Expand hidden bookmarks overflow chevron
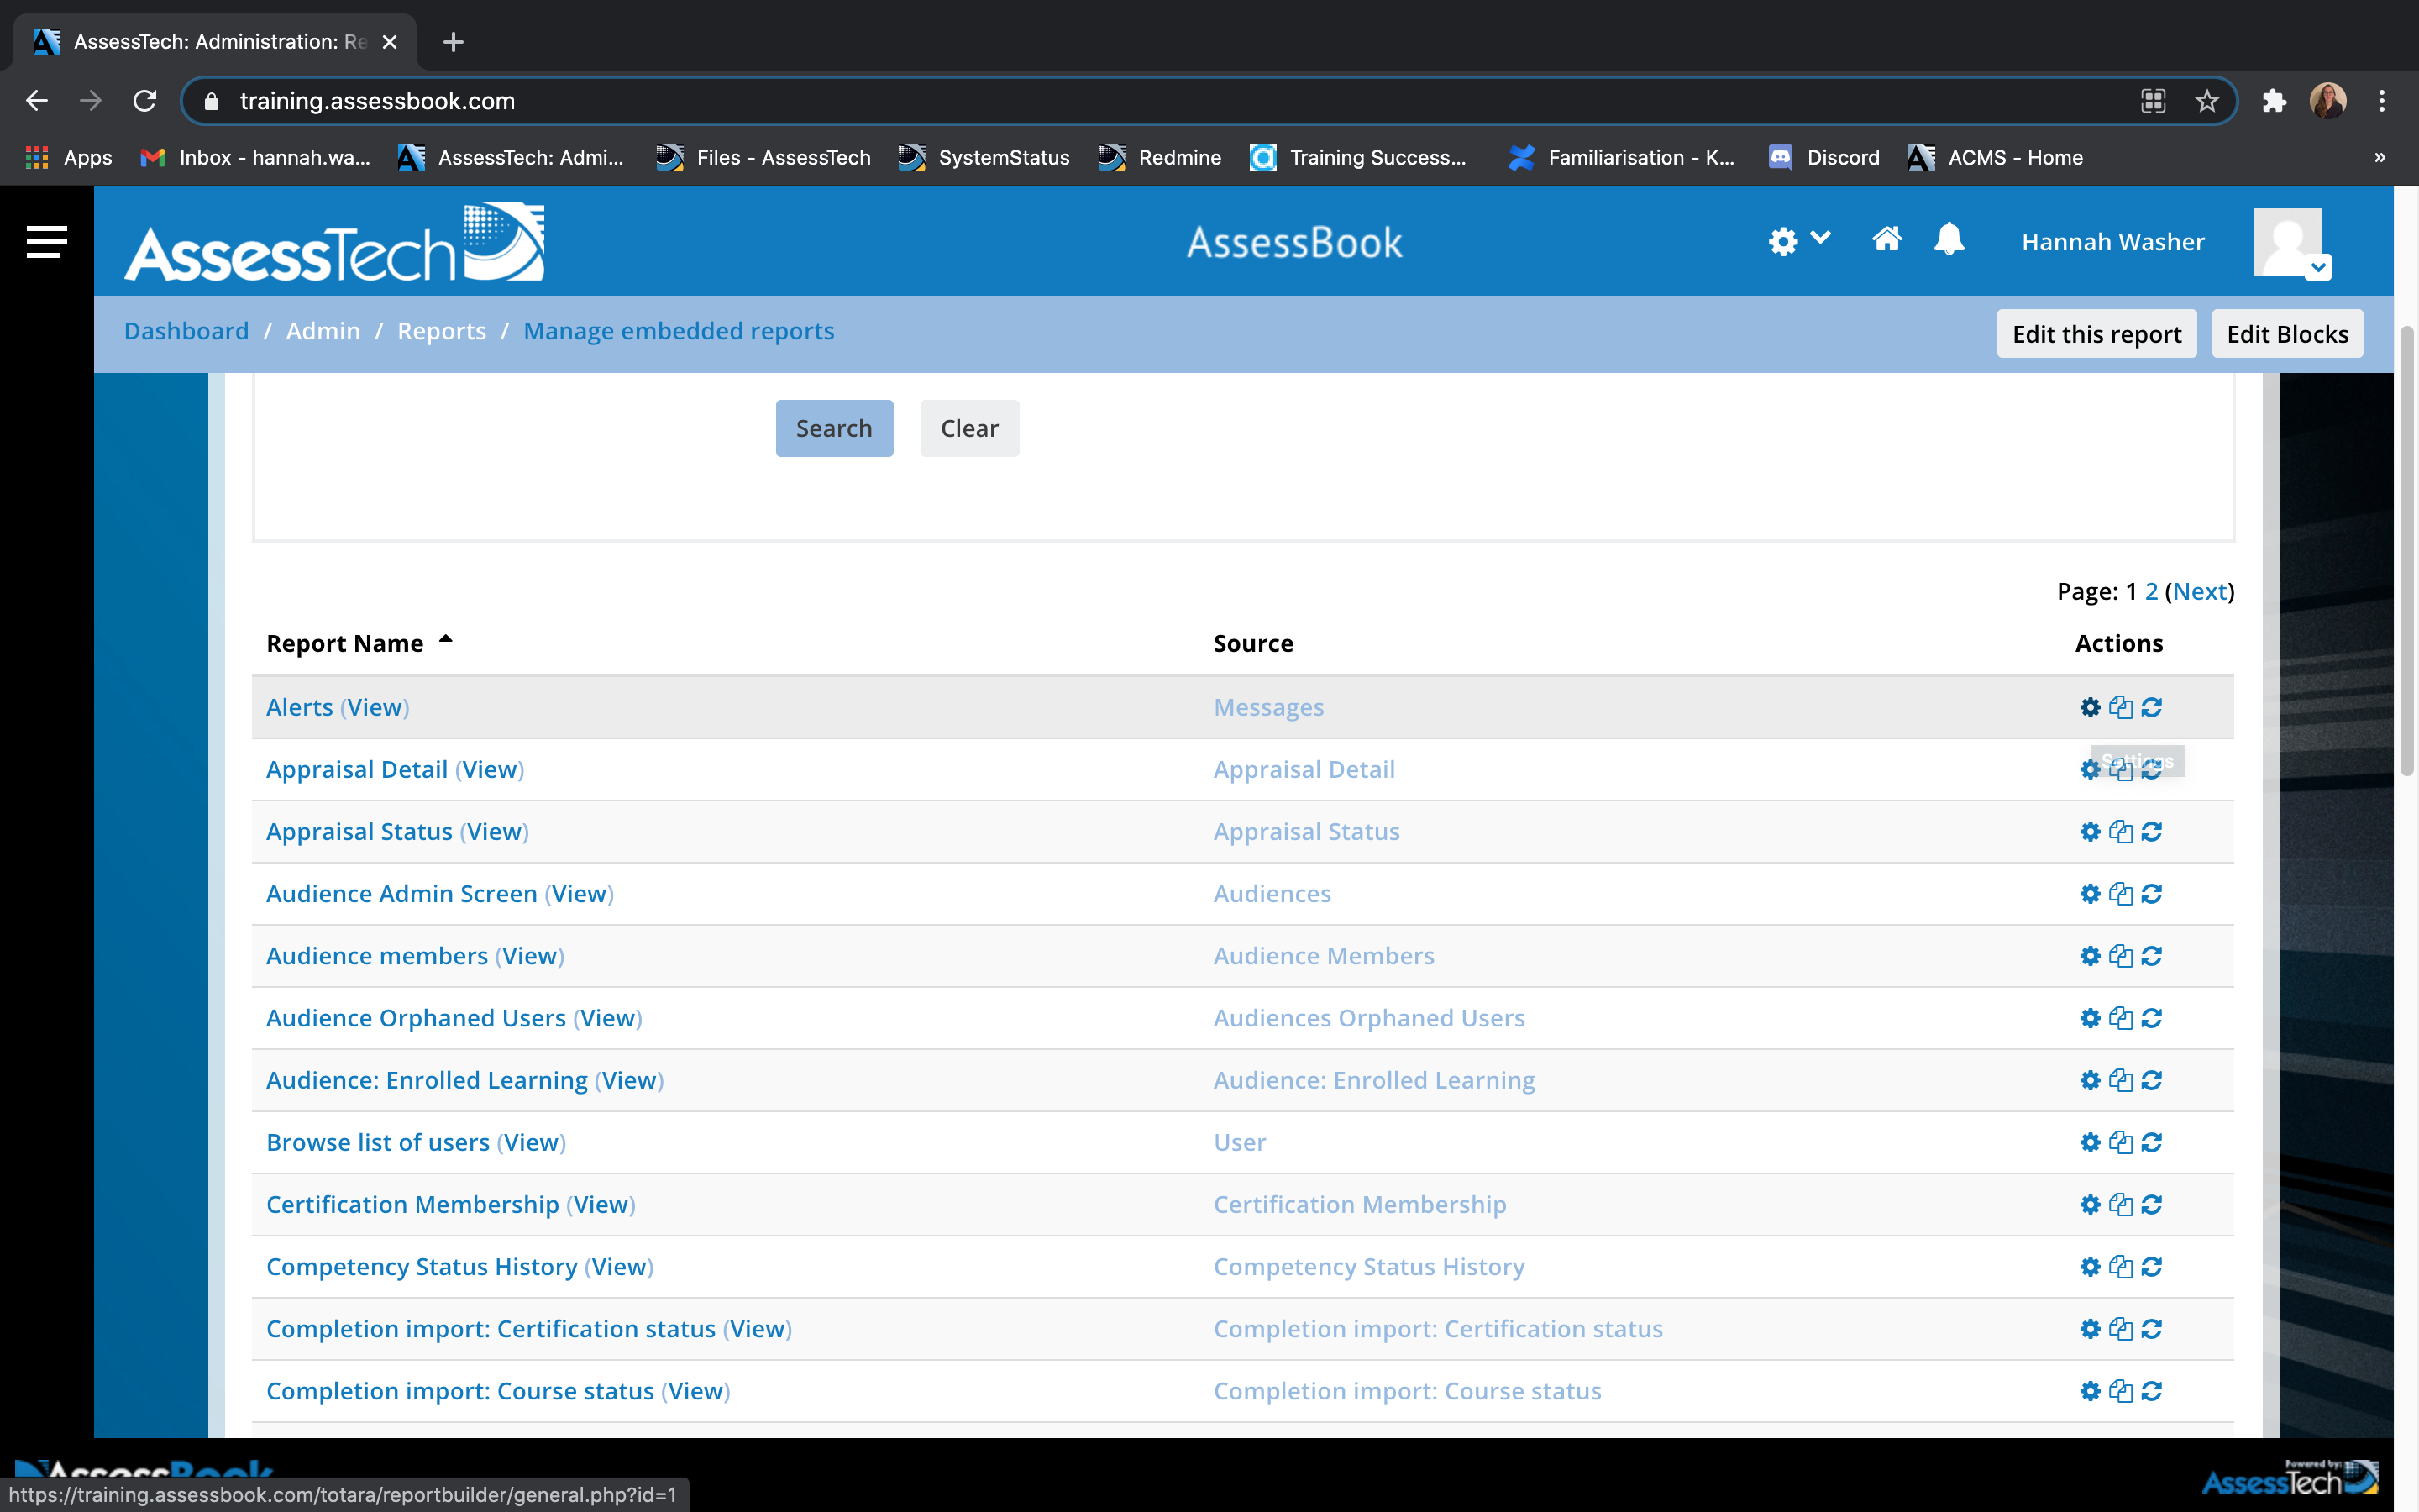Image resolution: width=2419 pixels, height=1512 pixels. (x=2379, y=157)
